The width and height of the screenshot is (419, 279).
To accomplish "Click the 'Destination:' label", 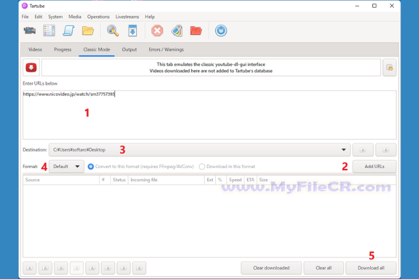I will pyautogui.click(x=35, y=150).
